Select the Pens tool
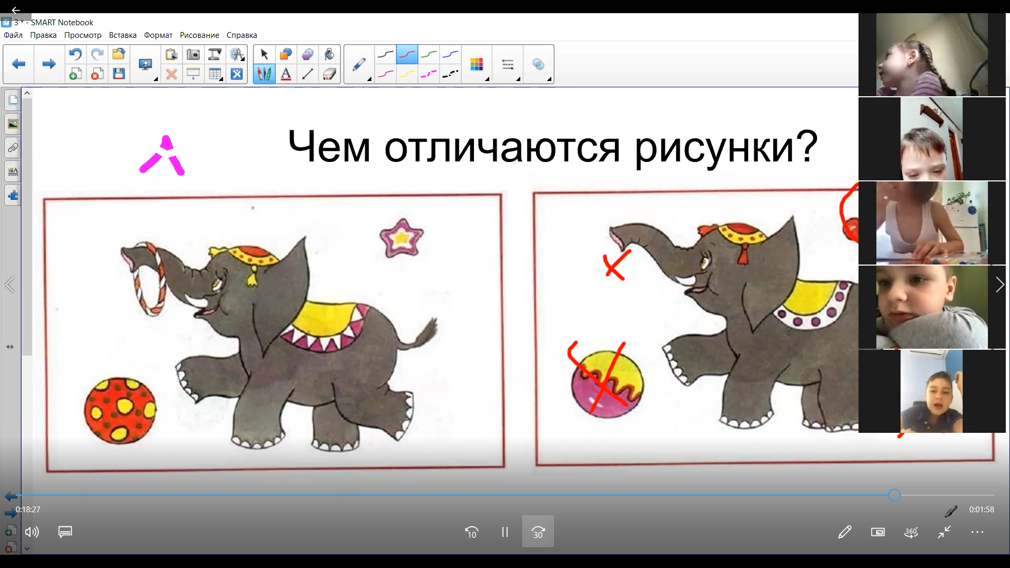Viewport: 1010px width, 568px height. (264, 74)
